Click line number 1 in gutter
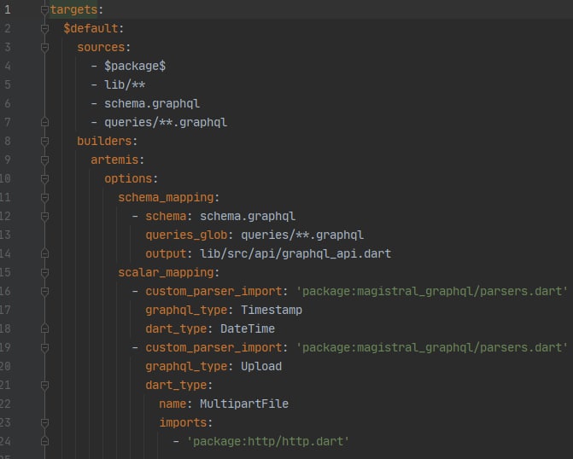Image resolution: width=573 pixels, height=459 pixels. click(8, 10)
